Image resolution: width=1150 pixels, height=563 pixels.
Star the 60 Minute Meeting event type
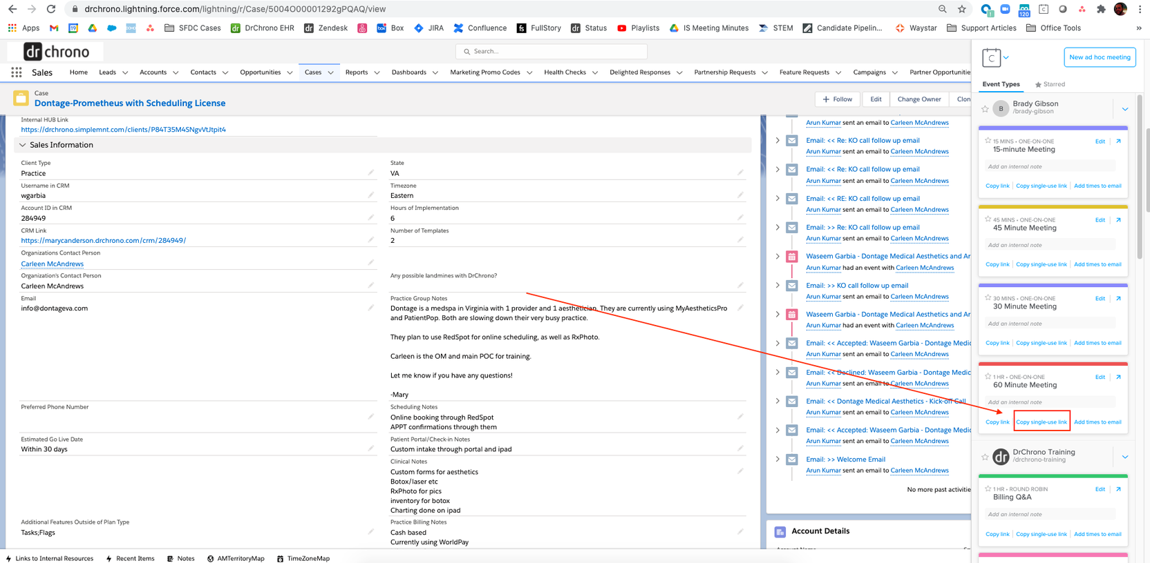click(x=988, y=377)
